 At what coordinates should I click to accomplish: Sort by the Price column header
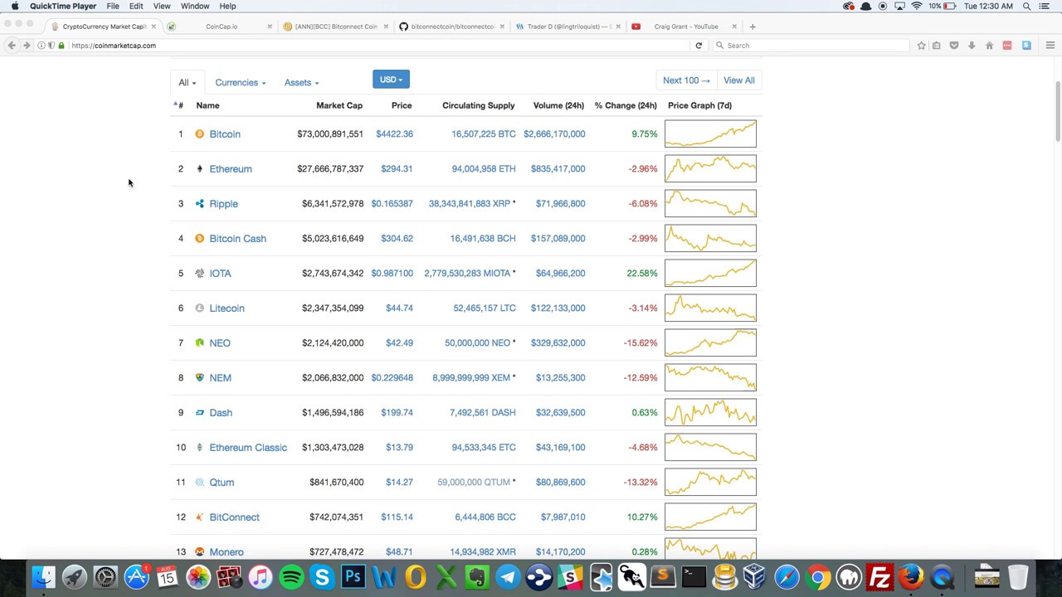(402, 105)
